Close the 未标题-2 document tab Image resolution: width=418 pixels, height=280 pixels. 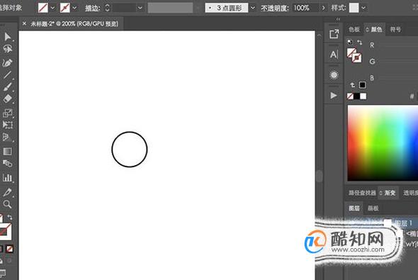point(24,23)
